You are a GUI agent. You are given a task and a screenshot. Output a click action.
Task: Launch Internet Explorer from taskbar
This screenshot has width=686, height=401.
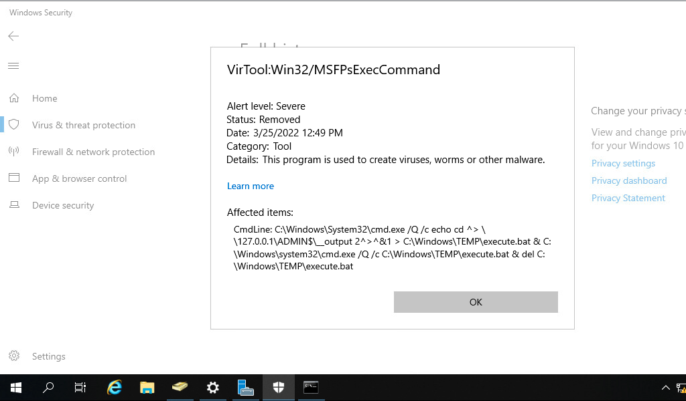tap(115, 388)
